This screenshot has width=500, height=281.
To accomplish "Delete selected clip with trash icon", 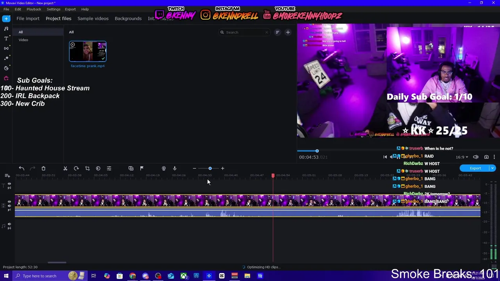I will [x=43, y=168].
